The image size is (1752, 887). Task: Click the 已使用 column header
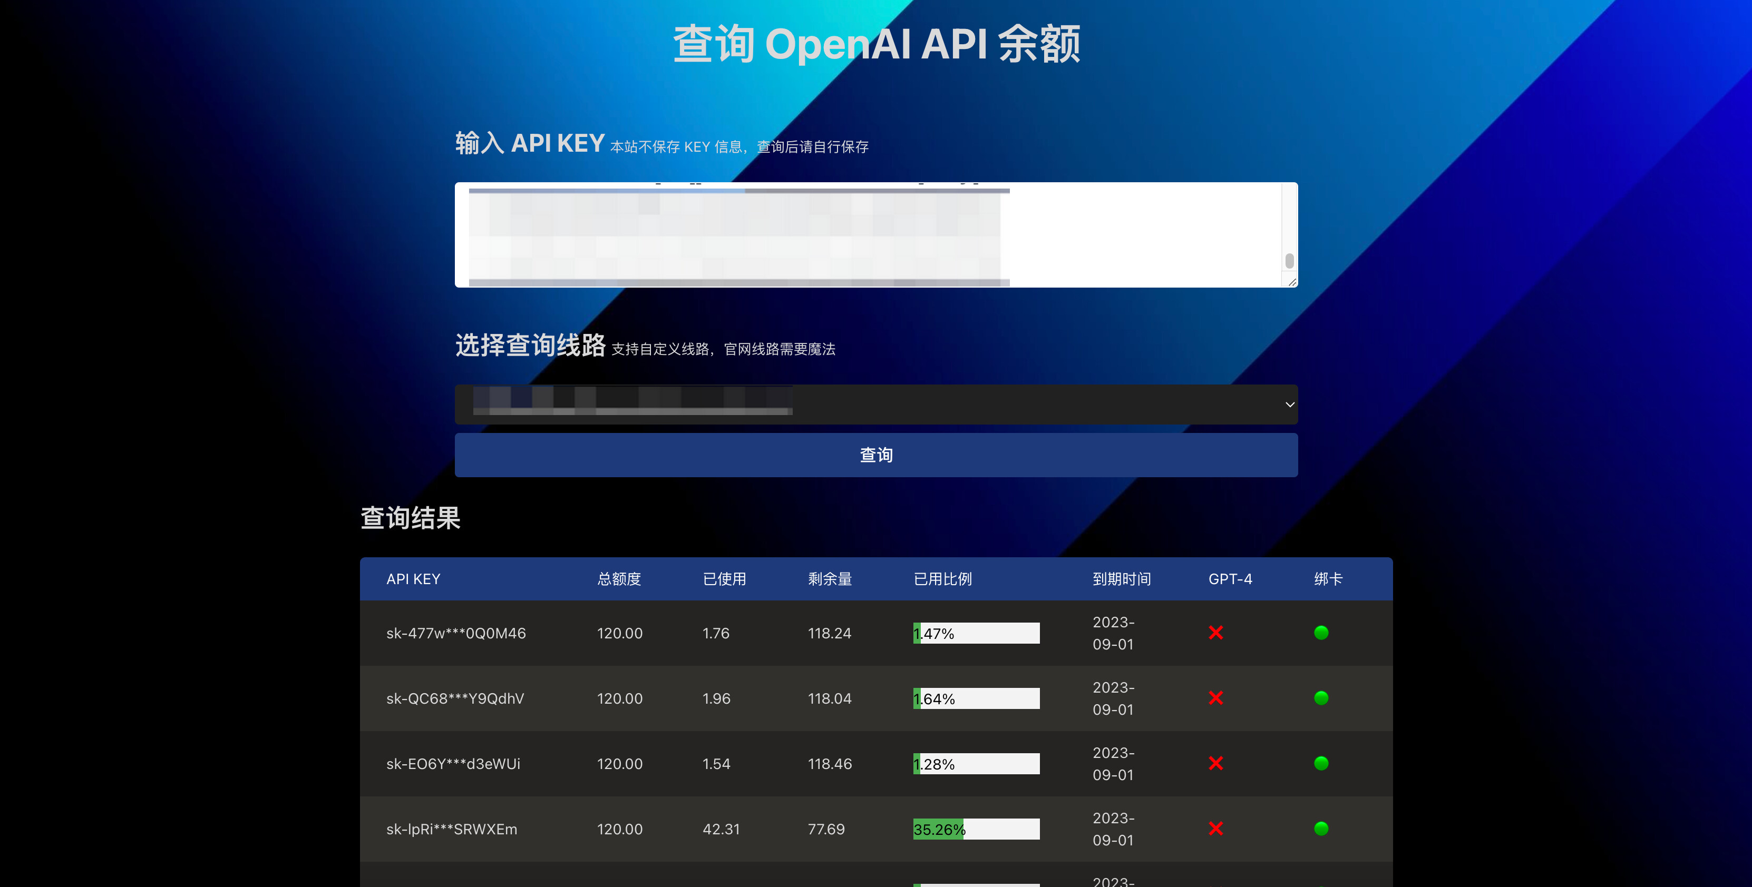coord(724,579)
